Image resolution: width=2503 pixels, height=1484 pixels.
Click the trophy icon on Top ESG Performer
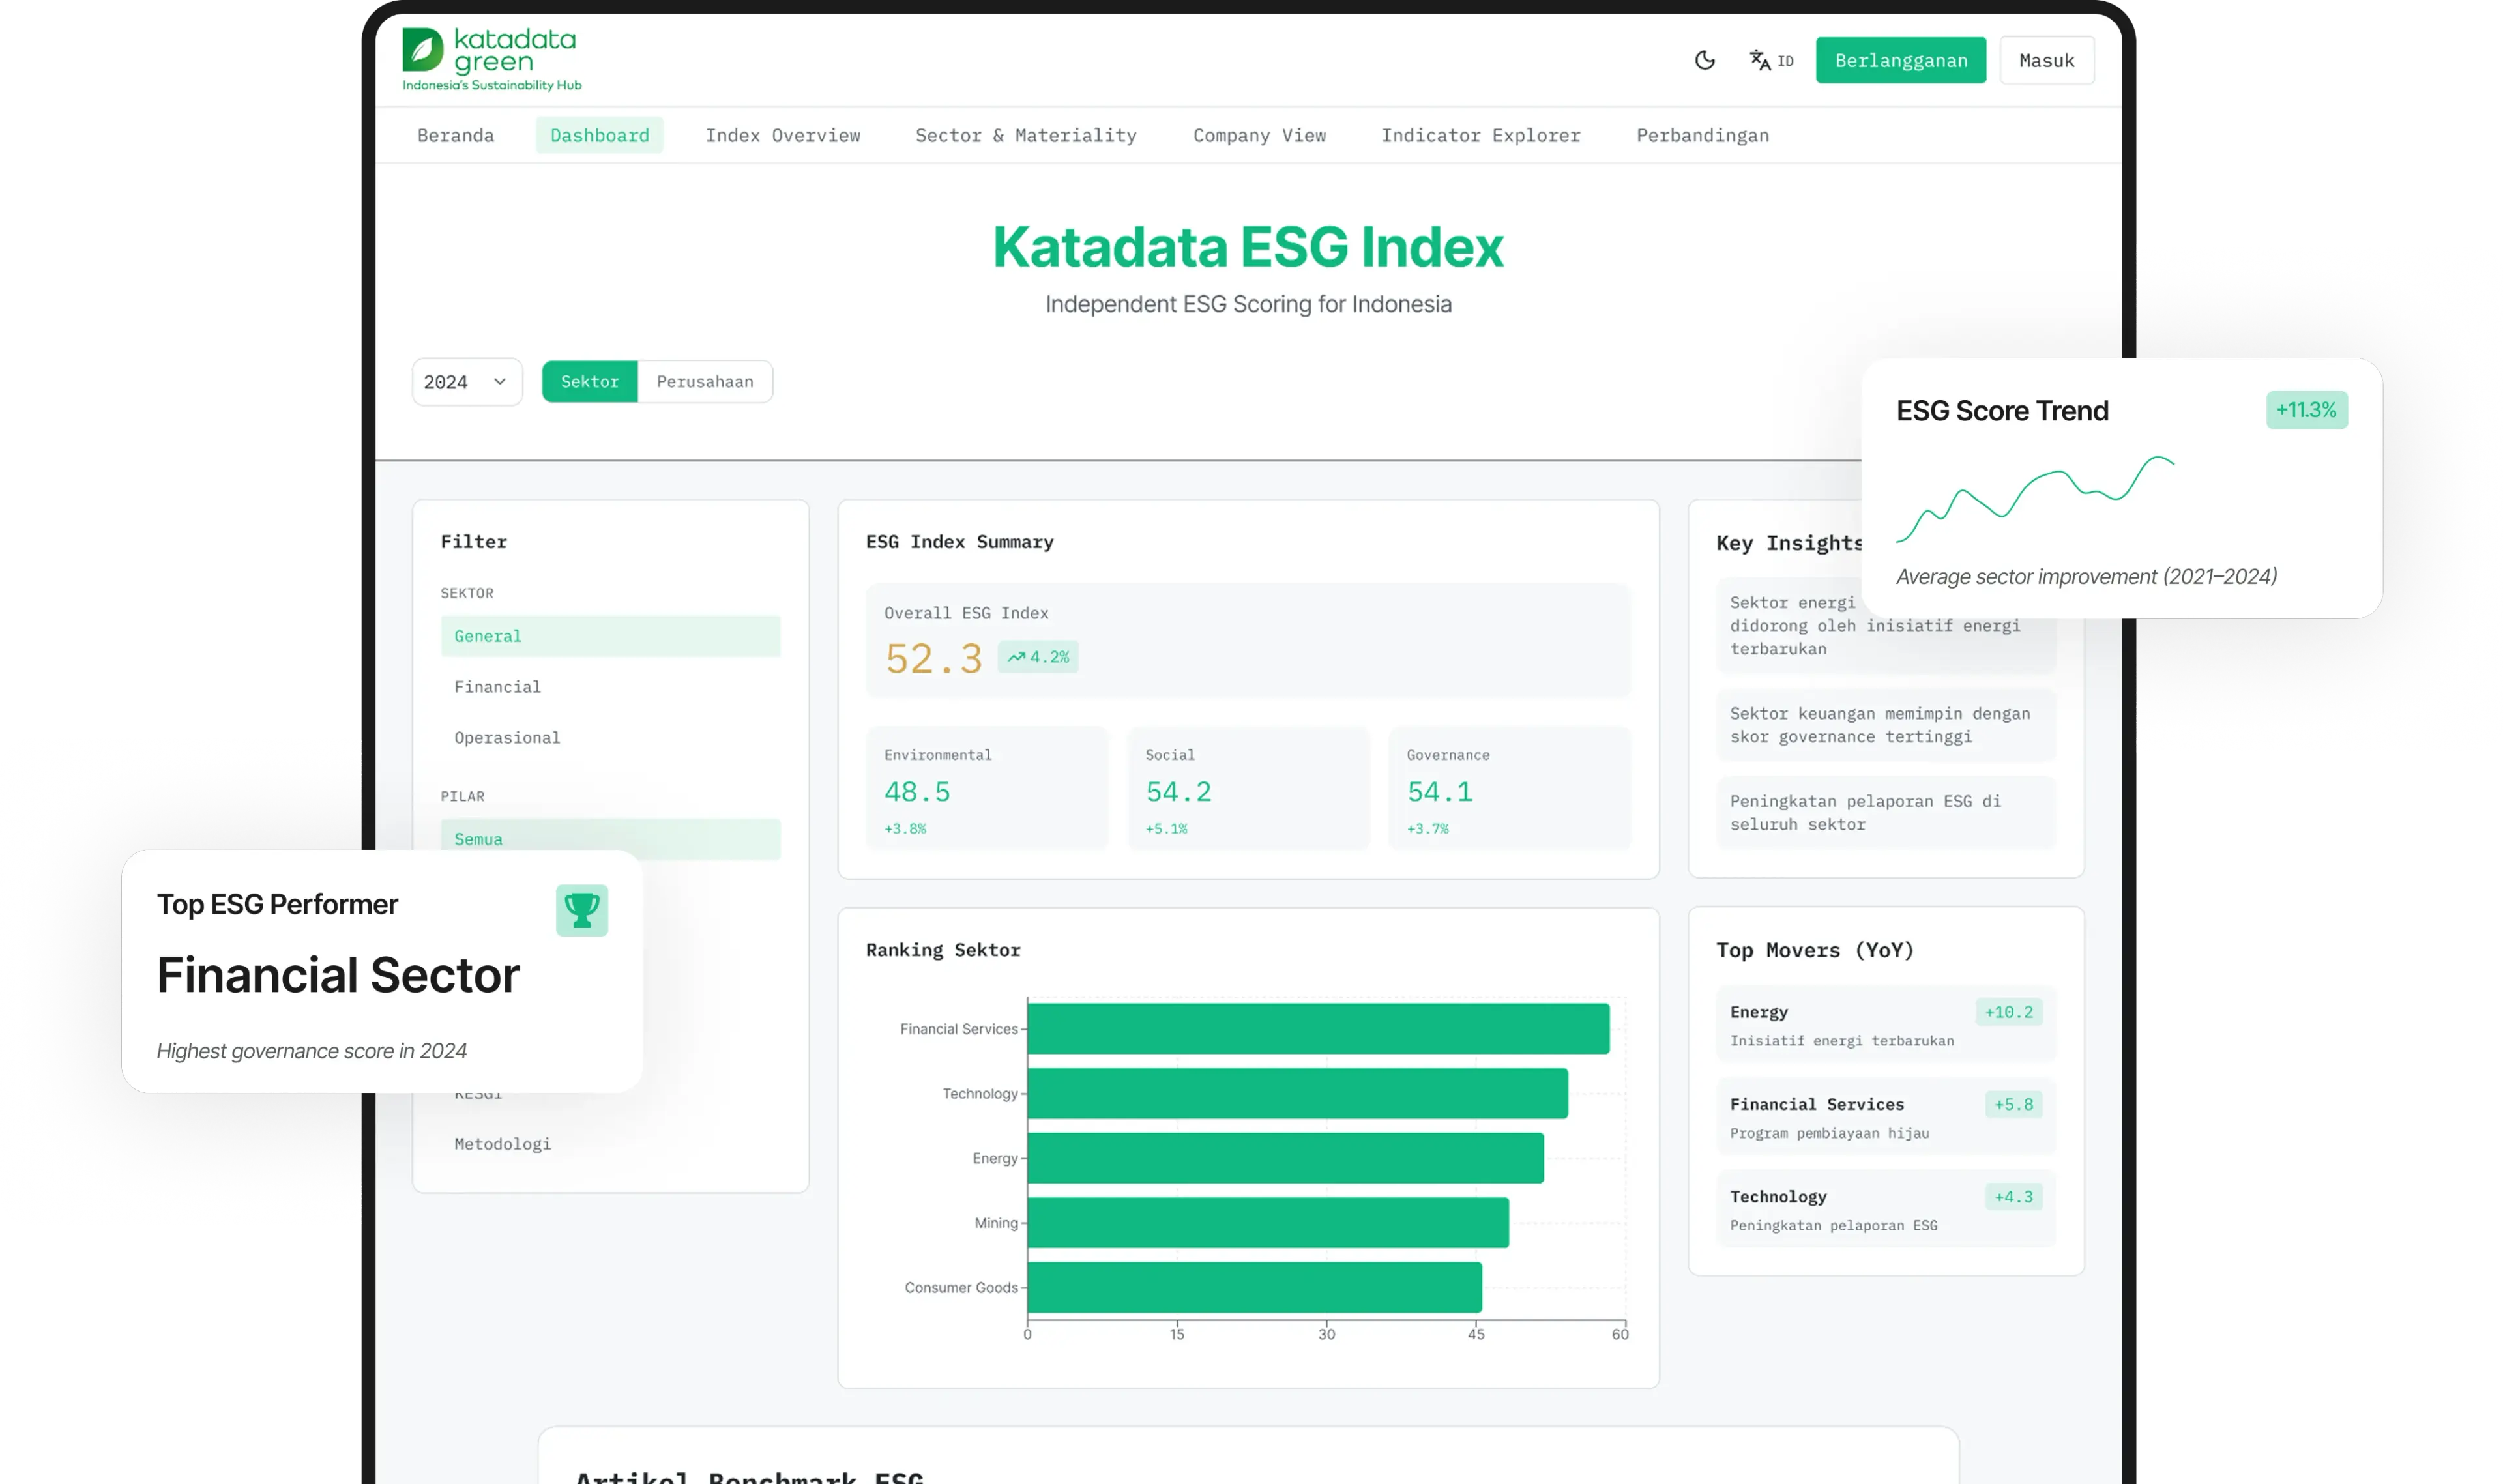(x=581, y=910)
